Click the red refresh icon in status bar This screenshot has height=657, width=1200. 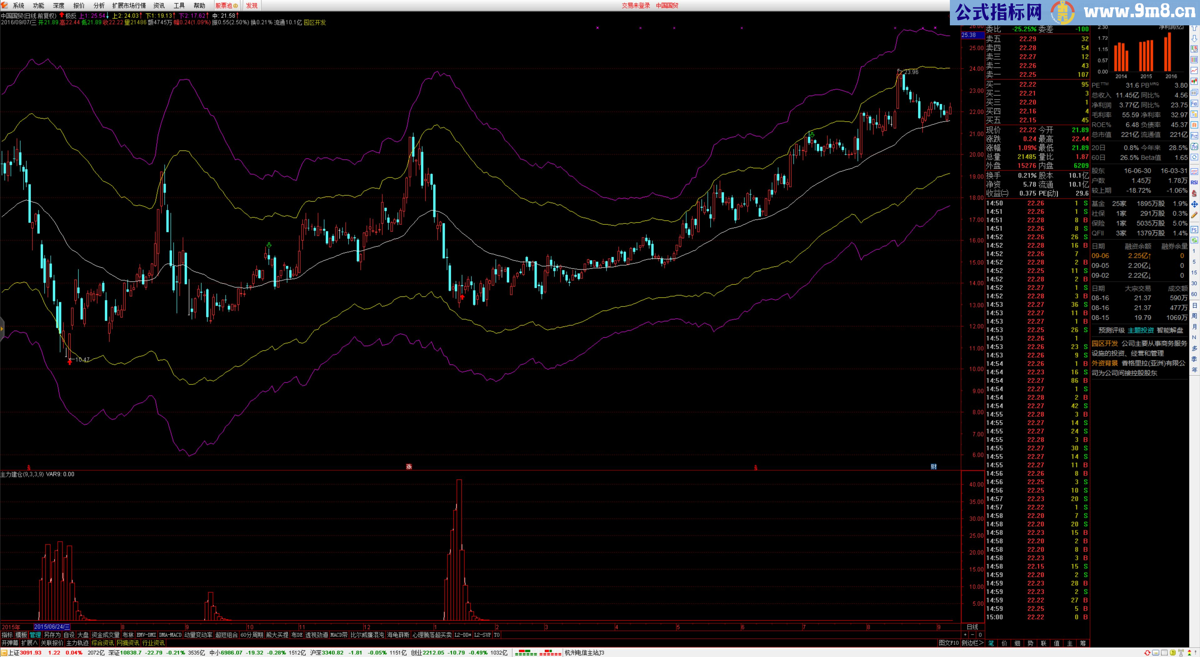click(x=1147, y=653)
